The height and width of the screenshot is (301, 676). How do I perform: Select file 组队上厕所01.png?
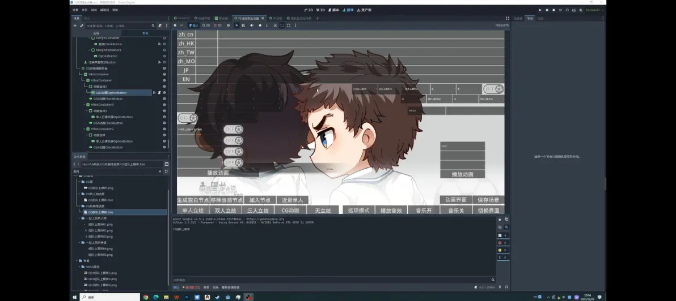pyautogui.click(x=100, y=225)
